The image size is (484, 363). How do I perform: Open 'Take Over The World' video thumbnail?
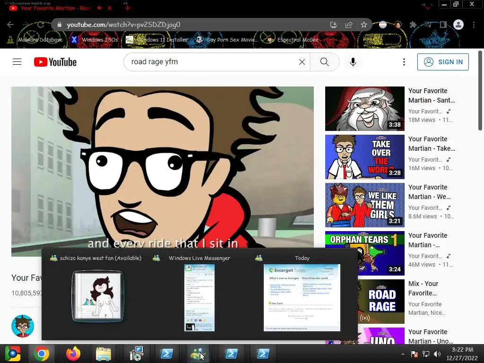[x=364, y=157]
